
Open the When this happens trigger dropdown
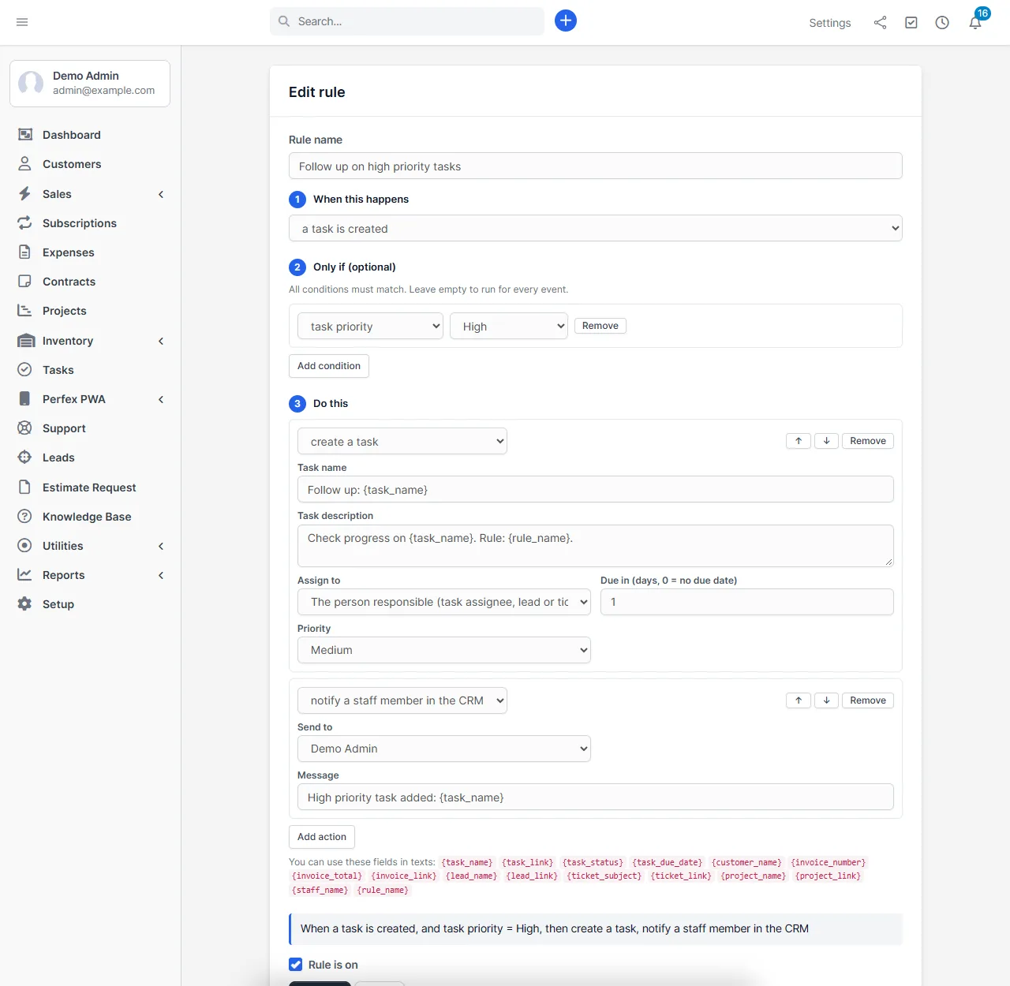click(x=596, y=229)
